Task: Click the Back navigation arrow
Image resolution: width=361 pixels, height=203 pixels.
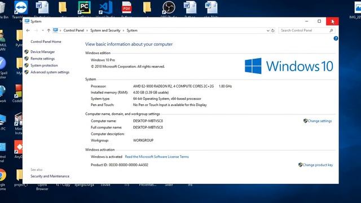Action: (x=28, y=30)
